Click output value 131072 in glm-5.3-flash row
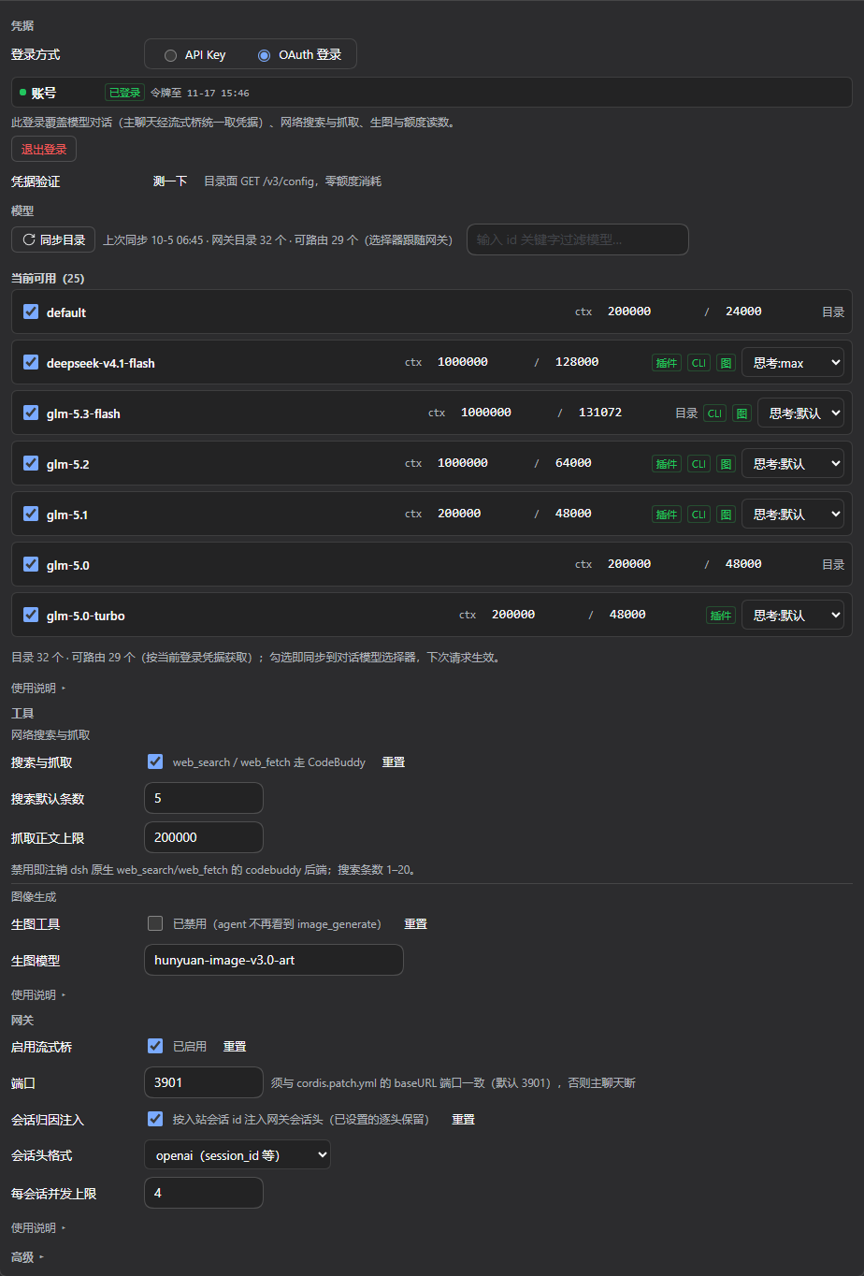864x1276 pixels. coord(600,413)
